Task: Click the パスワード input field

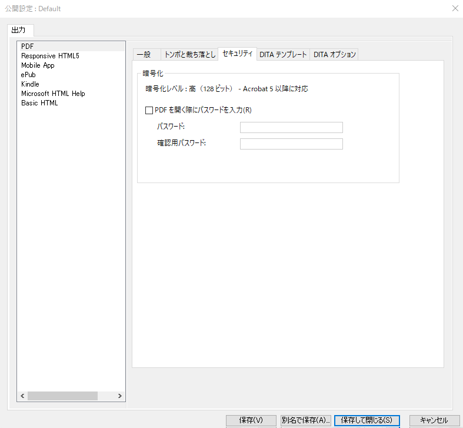Action: (291, 128)
